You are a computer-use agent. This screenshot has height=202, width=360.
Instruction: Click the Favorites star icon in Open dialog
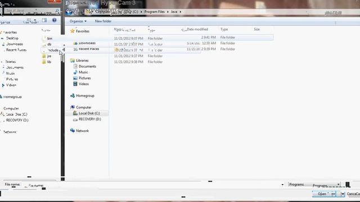point(73,31)
